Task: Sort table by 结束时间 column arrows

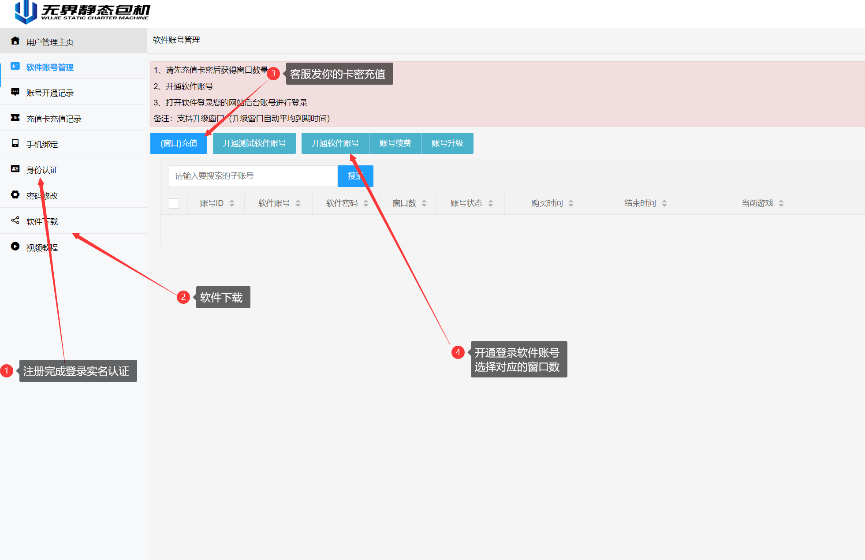Action: (x=664, y=203)
